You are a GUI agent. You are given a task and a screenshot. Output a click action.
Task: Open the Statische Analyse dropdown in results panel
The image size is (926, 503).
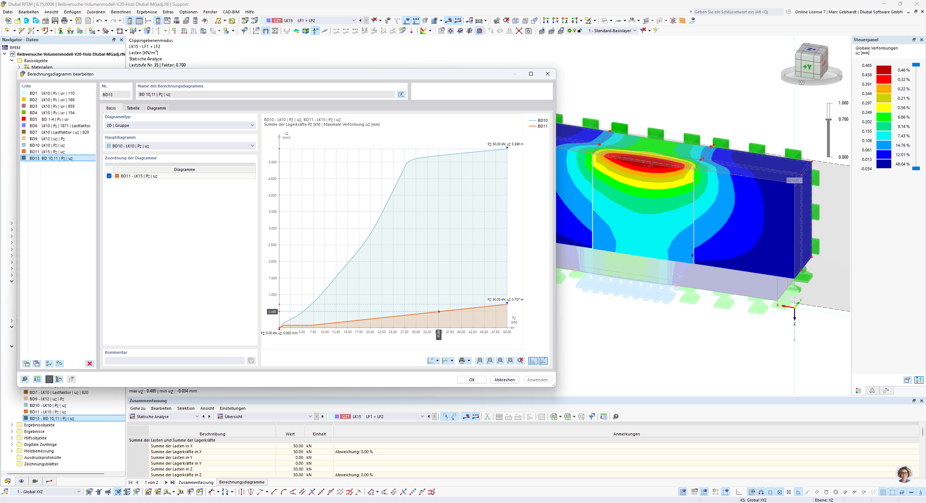click(164, 417)
